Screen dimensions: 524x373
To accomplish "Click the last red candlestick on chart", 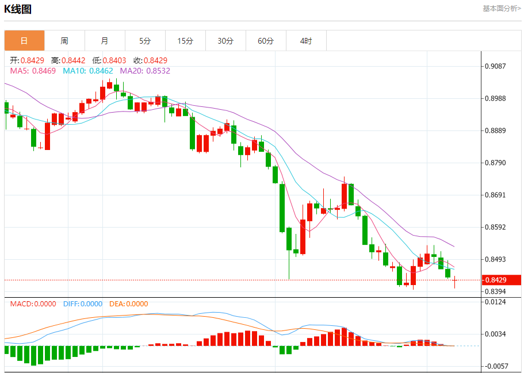I will 454,282.
